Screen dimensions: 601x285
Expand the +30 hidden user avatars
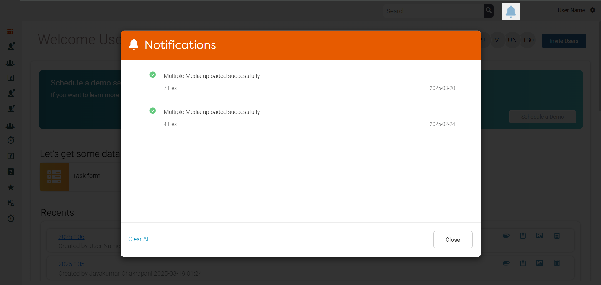[528, 40]
